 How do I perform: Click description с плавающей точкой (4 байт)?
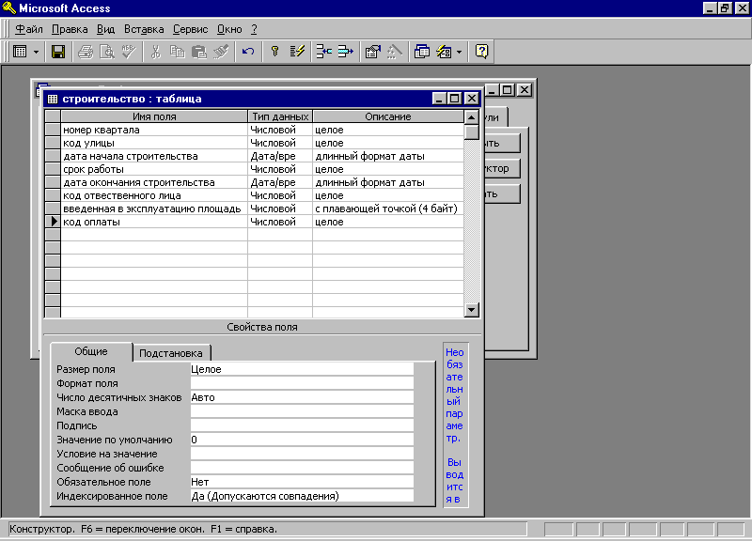pos(388,209)
